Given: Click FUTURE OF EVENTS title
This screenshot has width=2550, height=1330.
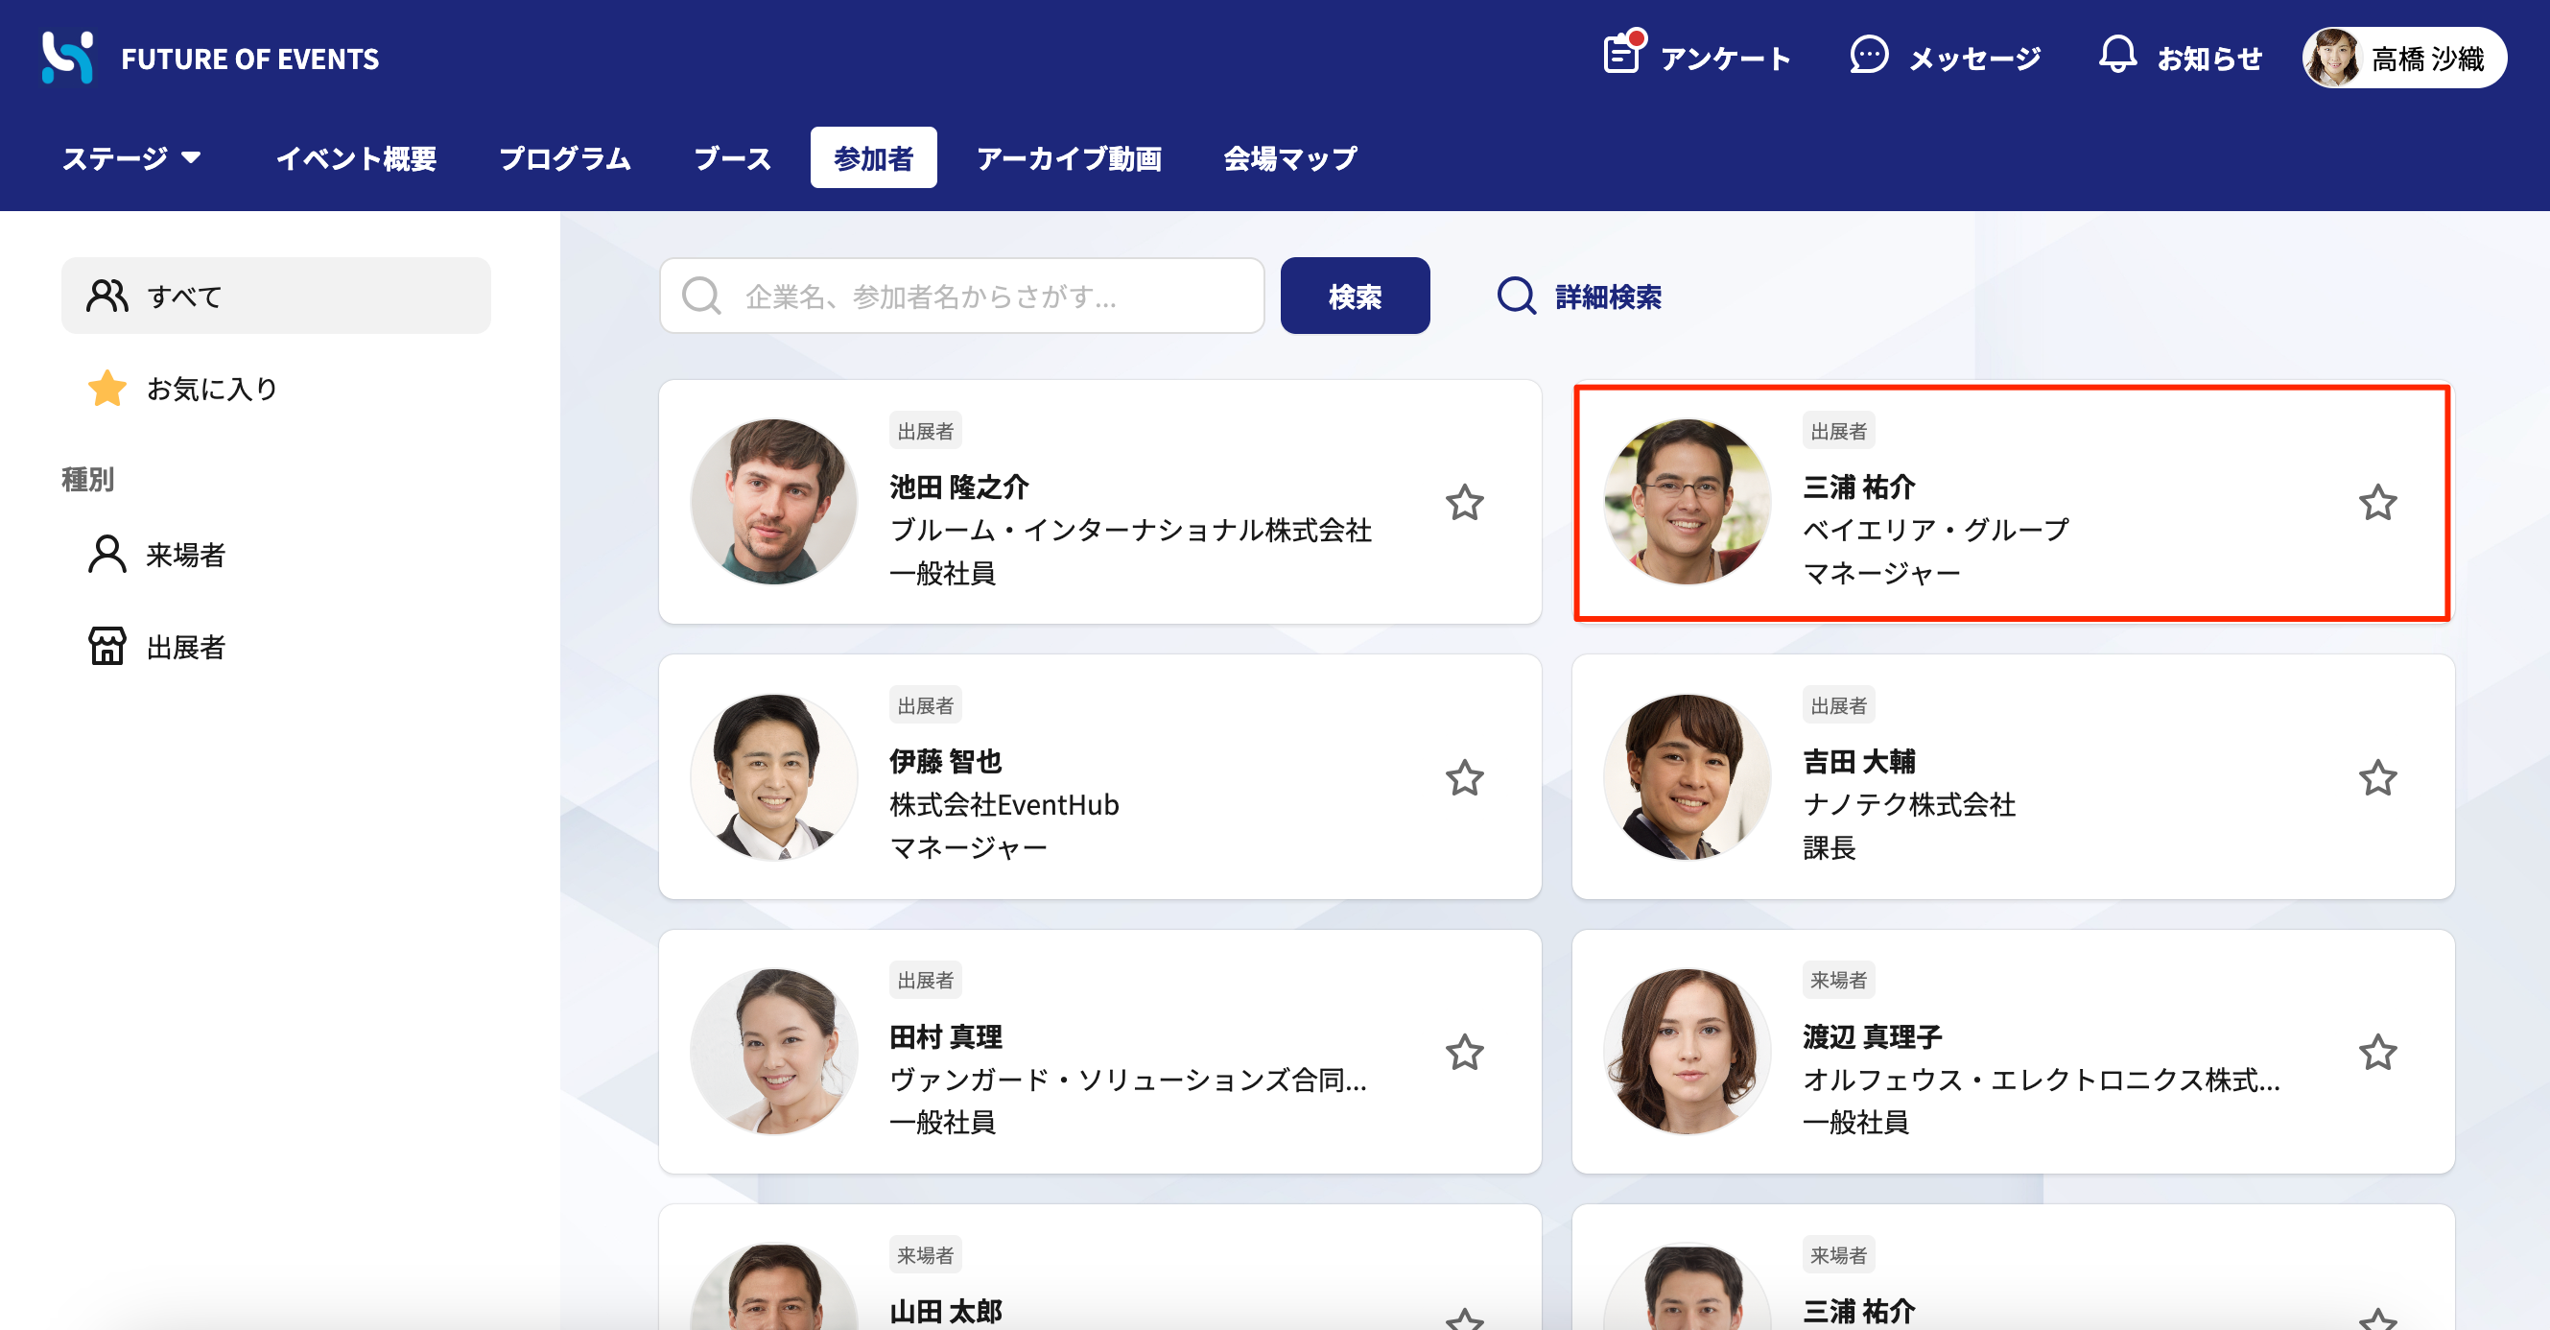Looking at the screenshot, I should pyautogui.click(x=249, y=59).
